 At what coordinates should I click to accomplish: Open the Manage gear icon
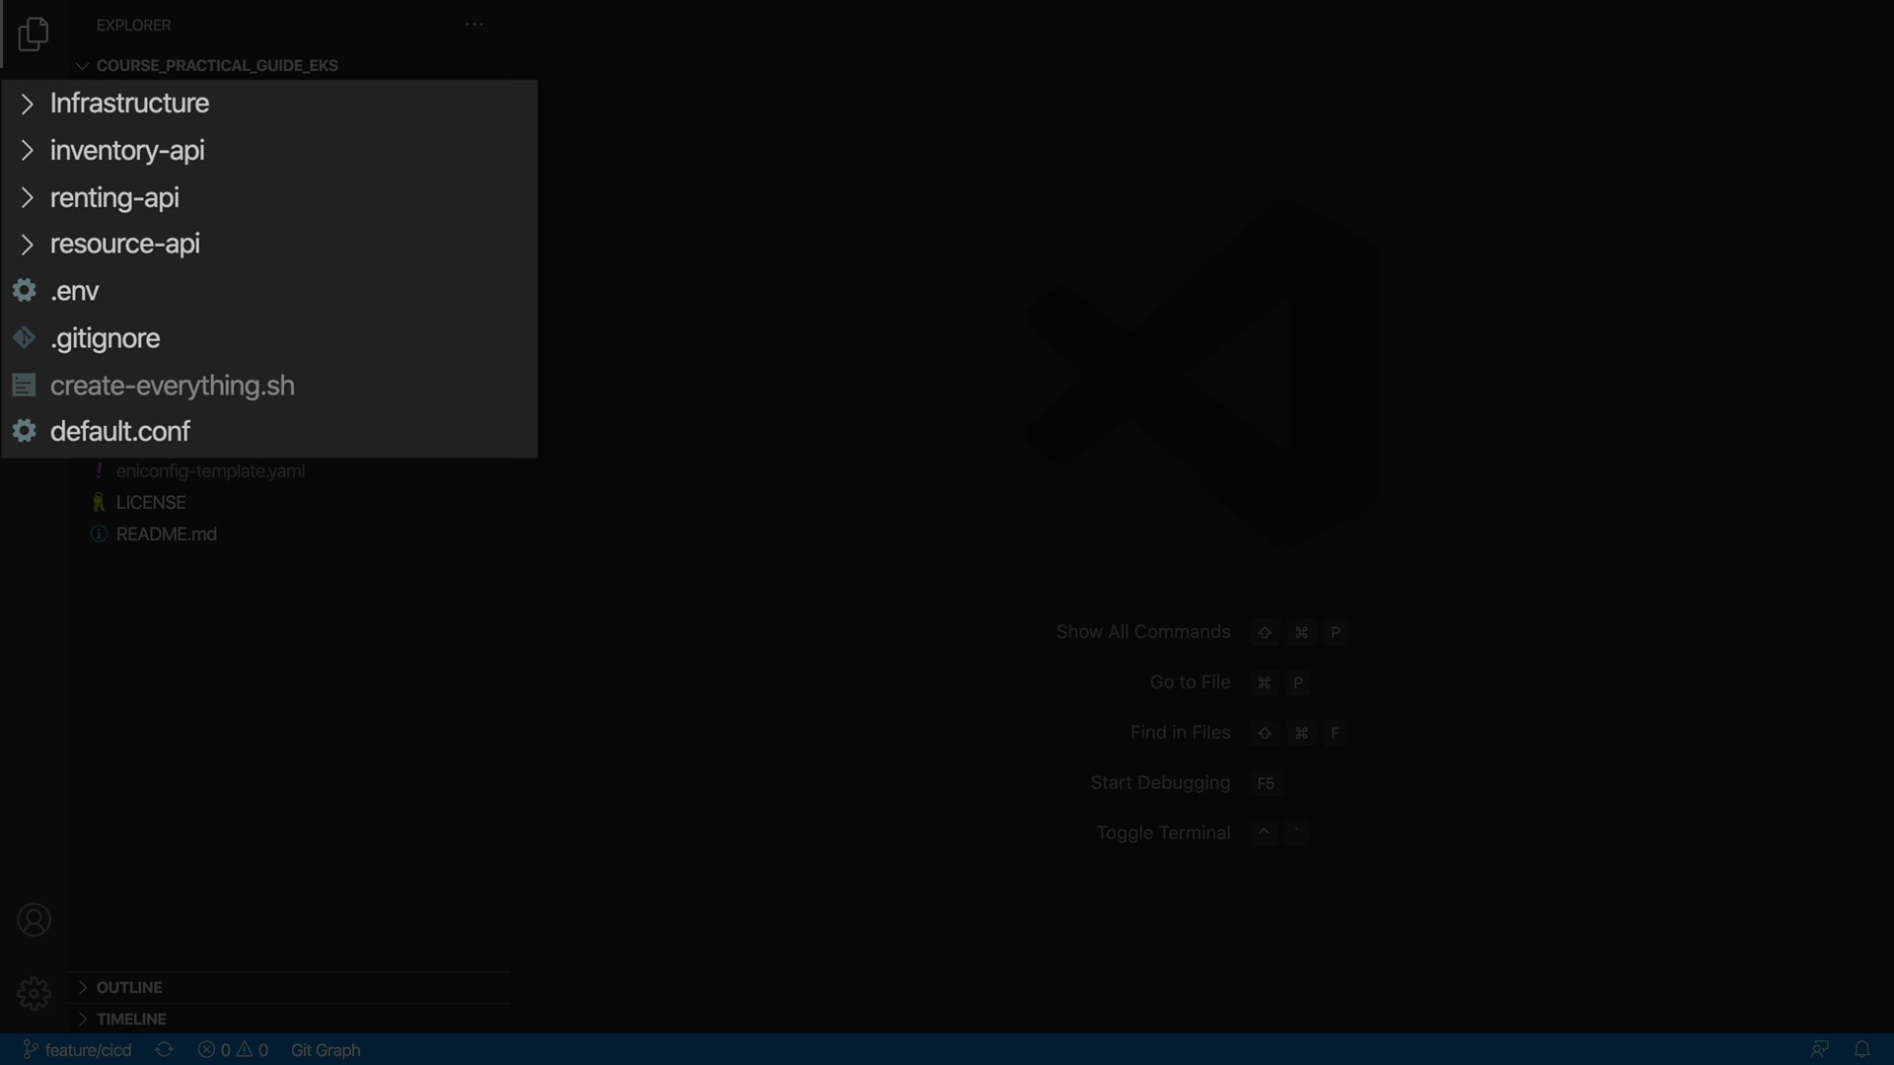(34, 993)
